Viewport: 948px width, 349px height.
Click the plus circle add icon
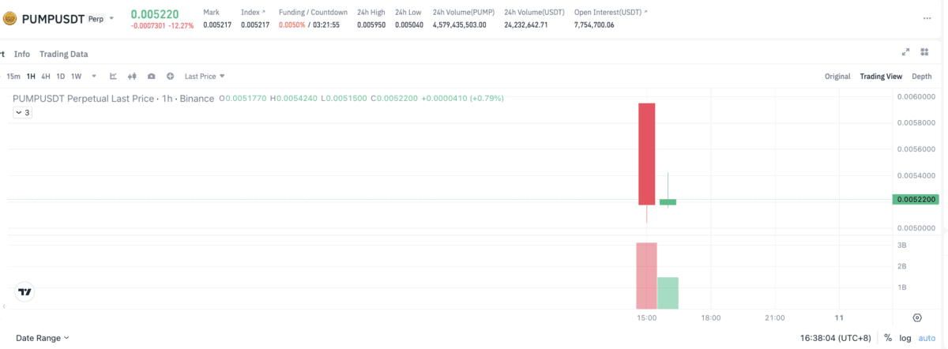[x=170, y=77]
